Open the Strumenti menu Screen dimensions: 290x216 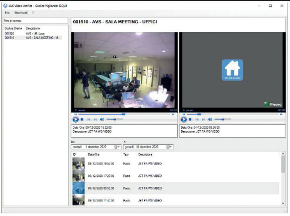[x=21, y=13]
